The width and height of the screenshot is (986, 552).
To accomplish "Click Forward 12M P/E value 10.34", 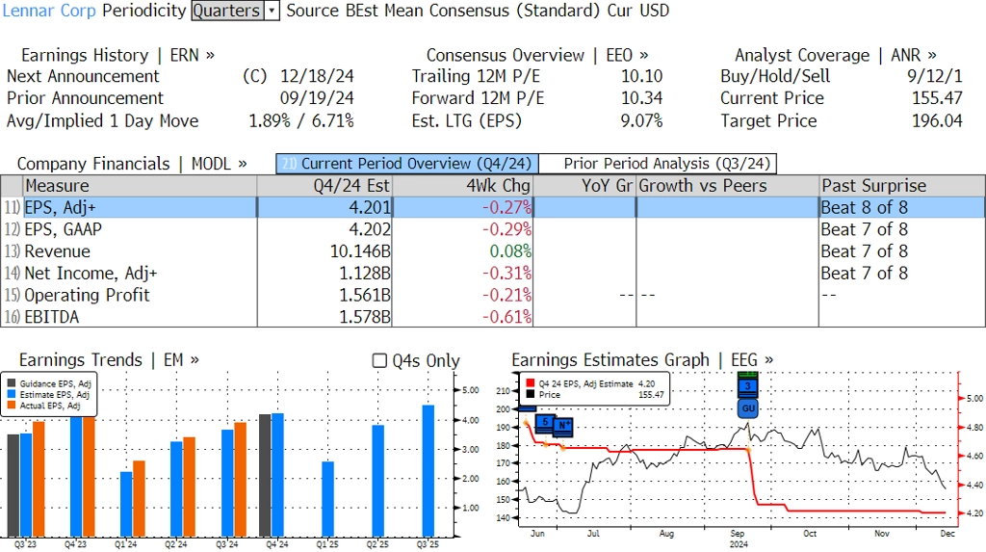I will 642,98.
